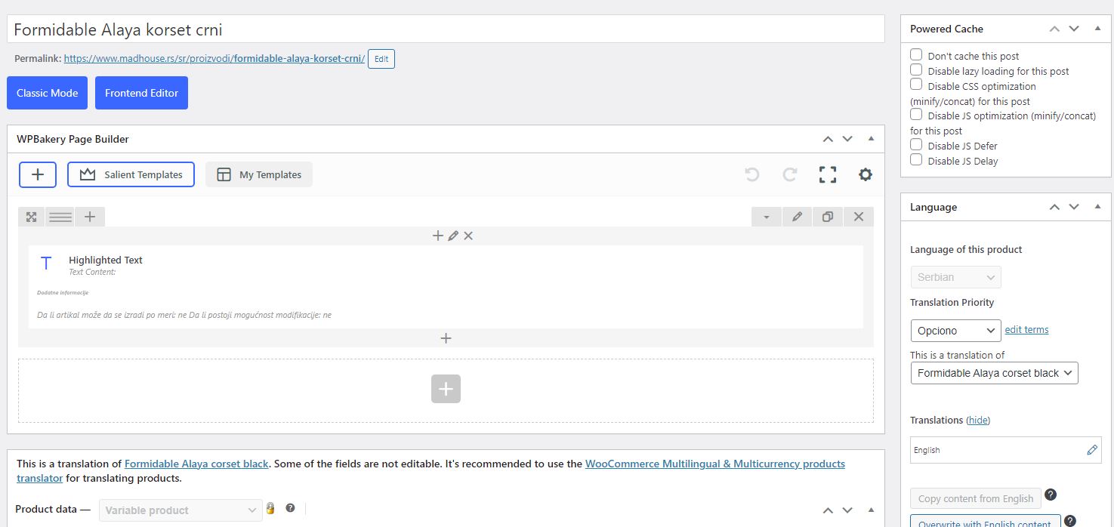
Task: Edit the English translation pencil
Action: click(x=1092, y=450)
